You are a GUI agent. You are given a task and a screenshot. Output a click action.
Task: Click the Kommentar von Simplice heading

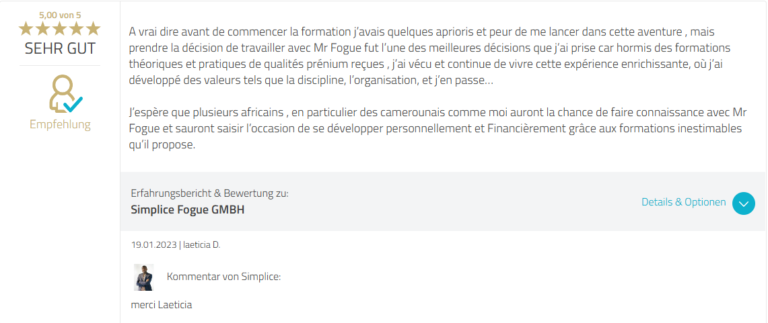(223, 277)
